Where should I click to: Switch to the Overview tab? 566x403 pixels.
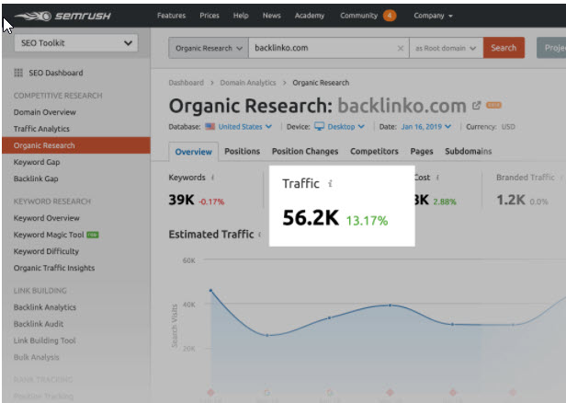194,152
